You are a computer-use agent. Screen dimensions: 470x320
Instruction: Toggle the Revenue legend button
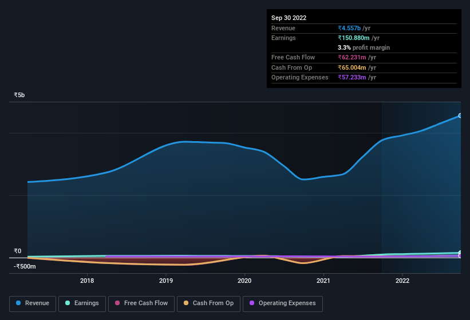click(x=33, y=303)
